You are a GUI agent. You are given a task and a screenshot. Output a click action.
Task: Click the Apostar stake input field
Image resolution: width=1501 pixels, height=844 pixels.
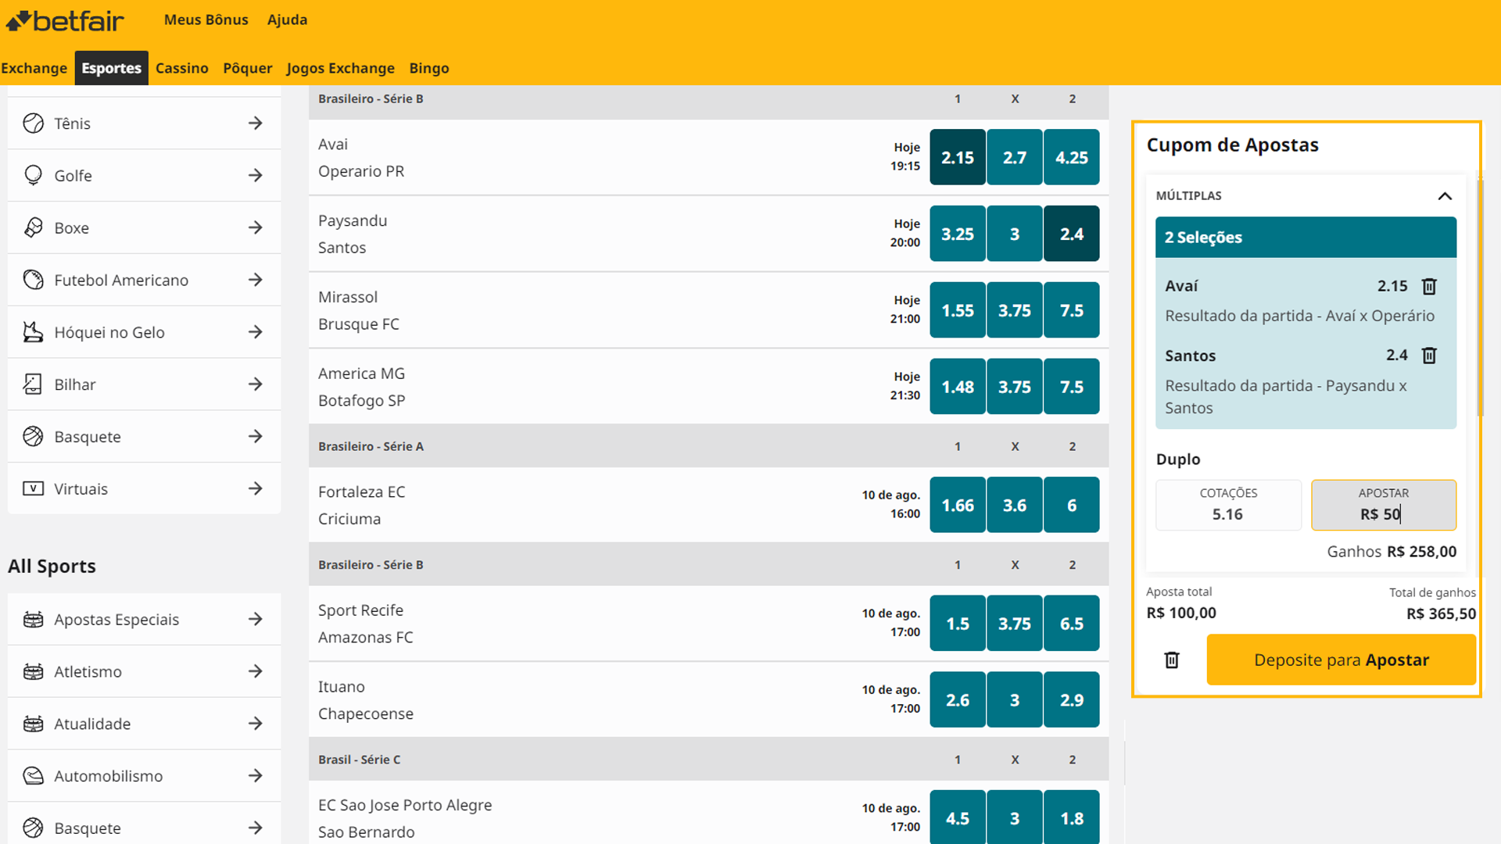point(1384,505)
